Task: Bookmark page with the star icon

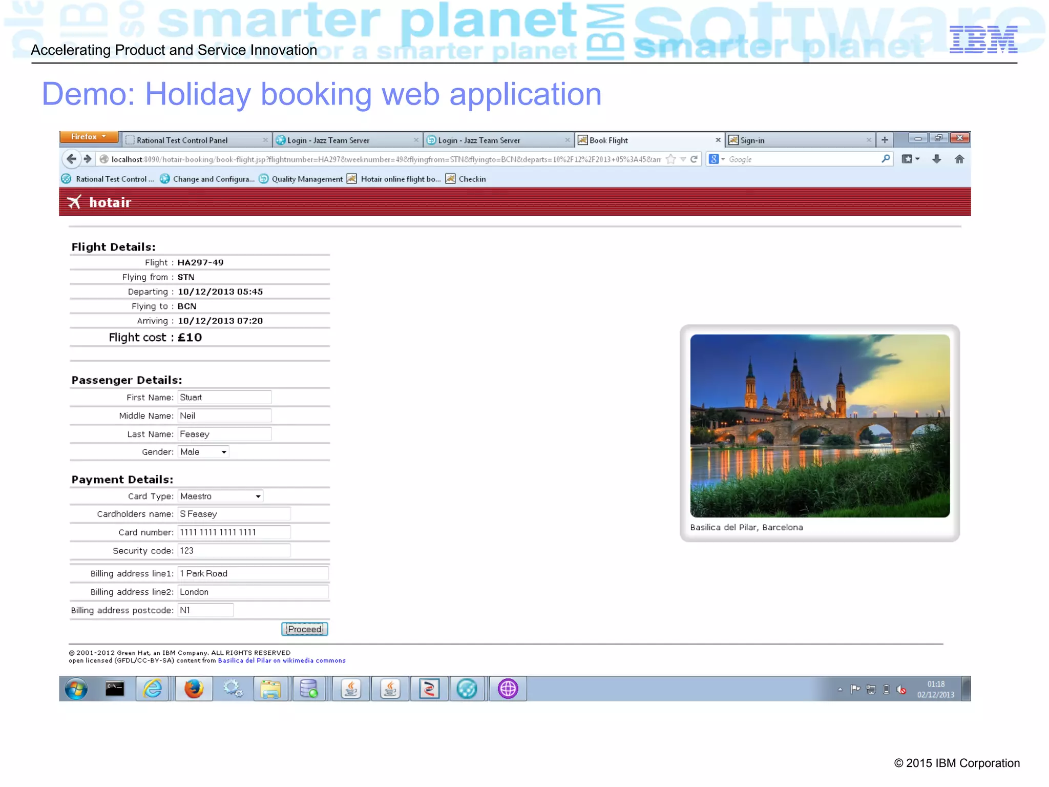Action: click(670, 159)
